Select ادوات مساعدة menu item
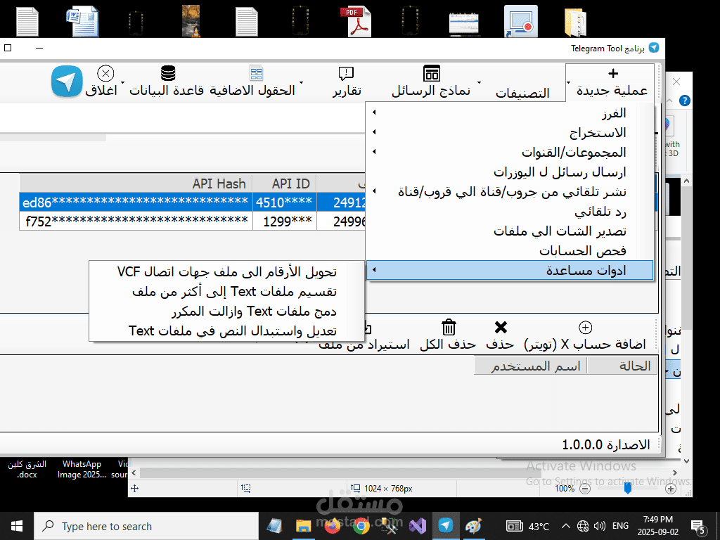This screenshot has width=720, height=540. coord(510,271)
